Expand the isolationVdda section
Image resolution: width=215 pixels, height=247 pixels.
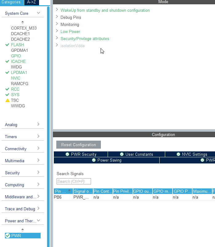pyautogui.click(x=57, y=45)
